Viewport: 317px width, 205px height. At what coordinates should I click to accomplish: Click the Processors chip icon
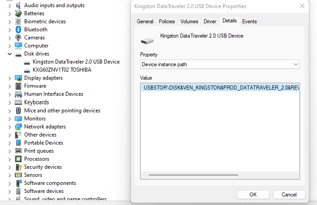point(18,159)
